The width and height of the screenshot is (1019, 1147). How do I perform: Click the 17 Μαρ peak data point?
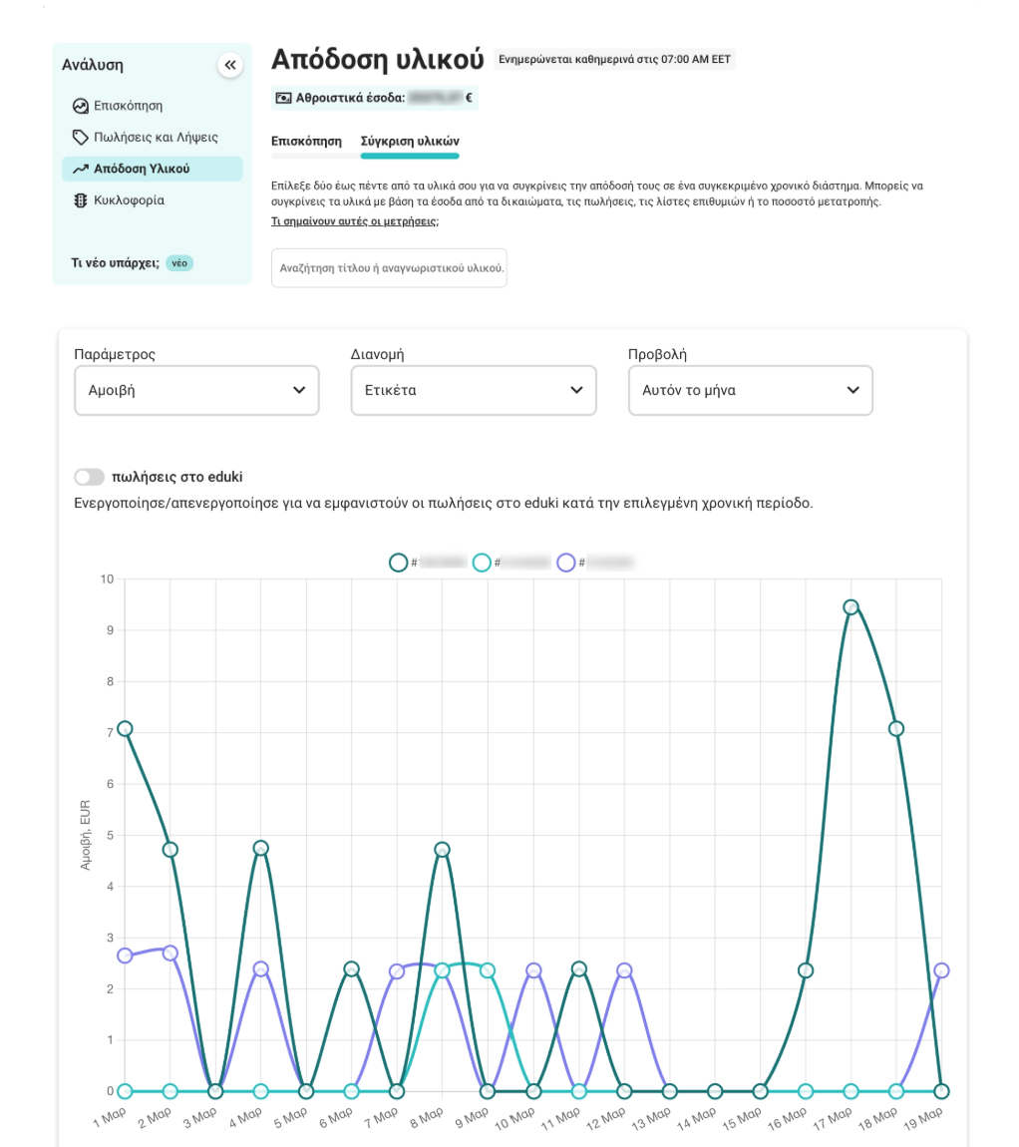850,607
